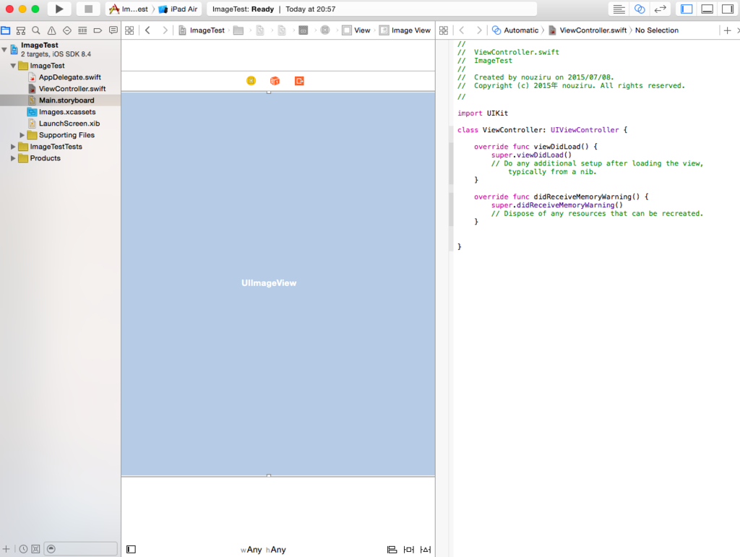Select the UIImageView on the canvas

click(278, 283)
